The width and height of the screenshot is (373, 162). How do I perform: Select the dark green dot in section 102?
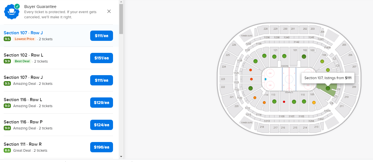coord(304,57)
